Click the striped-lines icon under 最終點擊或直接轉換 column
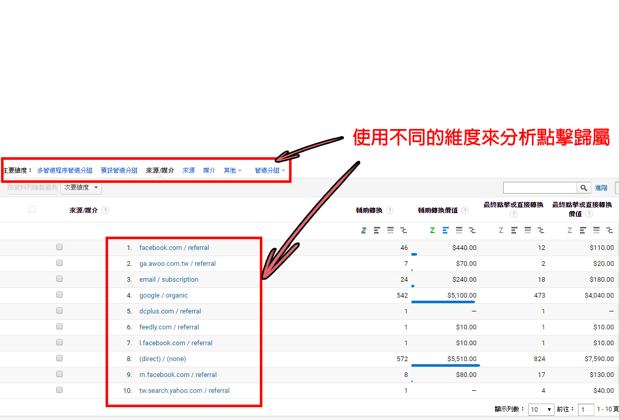Screen dimensions: 619x420 click(x=528, y=230)
